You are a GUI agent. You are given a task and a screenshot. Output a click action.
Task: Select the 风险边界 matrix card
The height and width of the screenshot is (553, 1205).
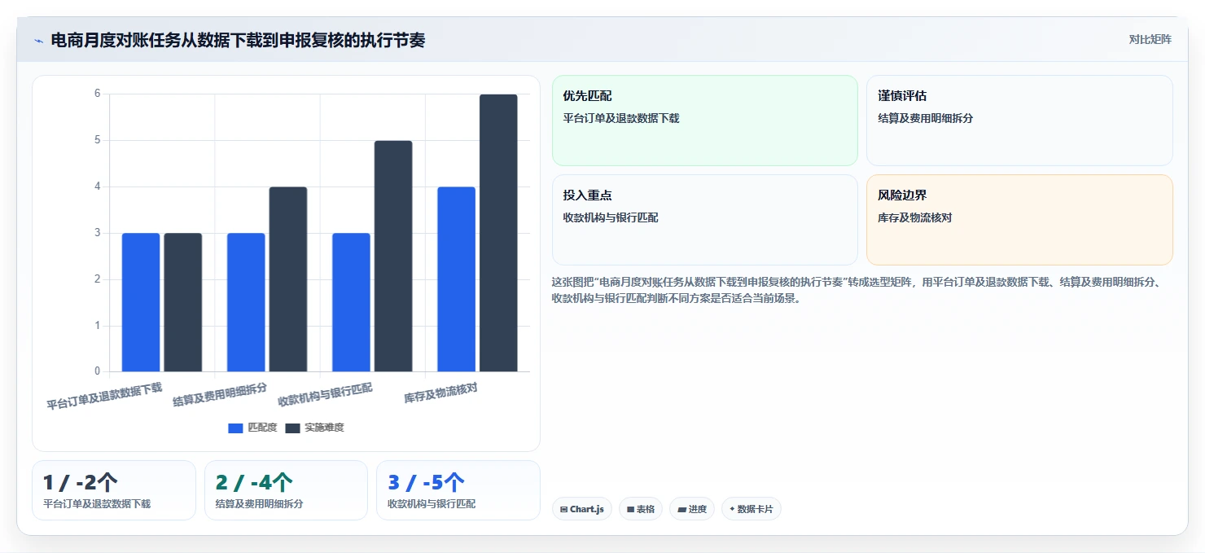[1019, 220]
